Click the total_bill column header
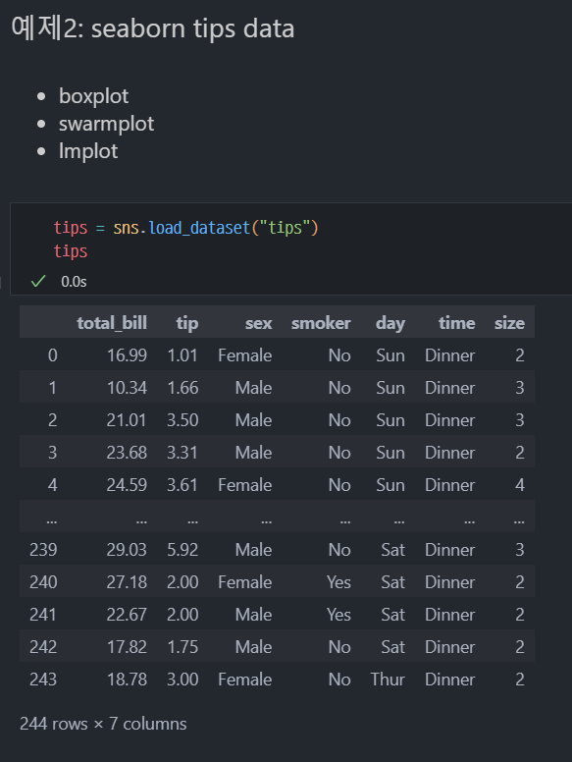 112,323
